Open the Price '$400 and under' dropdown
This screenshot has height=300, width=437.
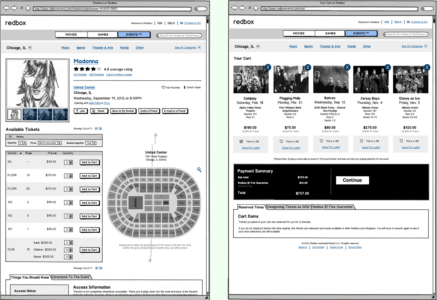(x=50, y=143)
